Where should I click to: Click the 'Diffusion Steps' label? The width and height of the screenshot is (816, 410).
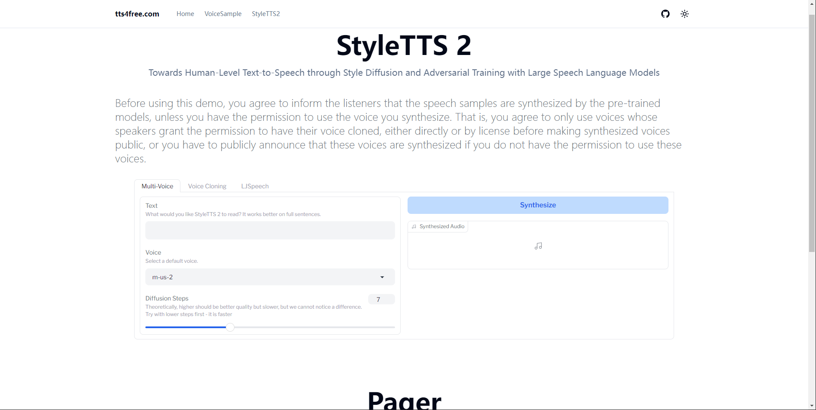tap(167, 298)
